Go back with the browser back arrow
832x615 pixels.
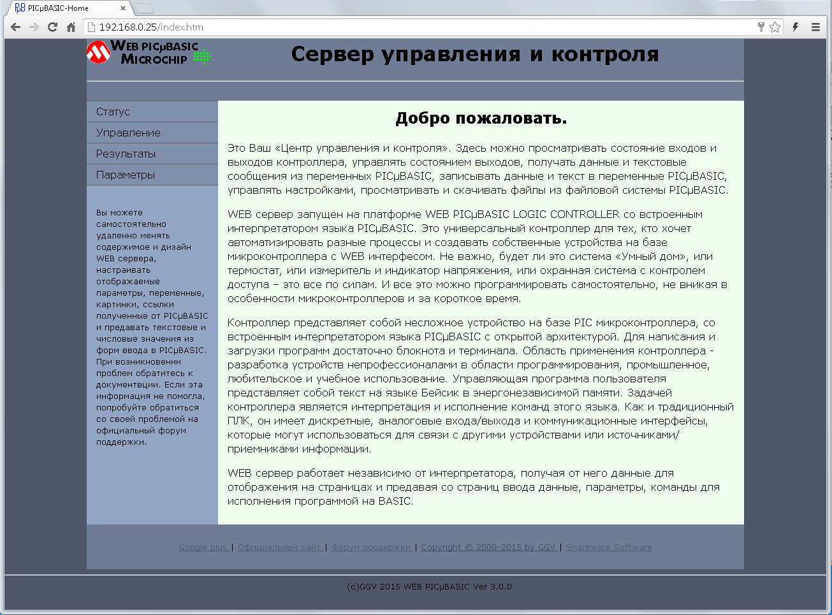click(16, 27)
